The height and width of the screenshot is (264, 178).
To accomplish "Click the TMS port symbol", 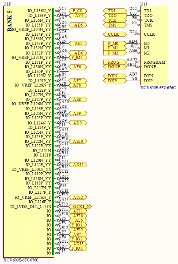I will tap(115, 25).
